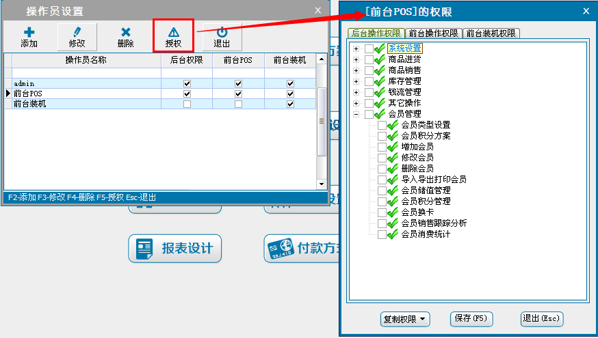Switch to the 前台装机权限 tab
This screenshot has height=338, width=598.
491,33
